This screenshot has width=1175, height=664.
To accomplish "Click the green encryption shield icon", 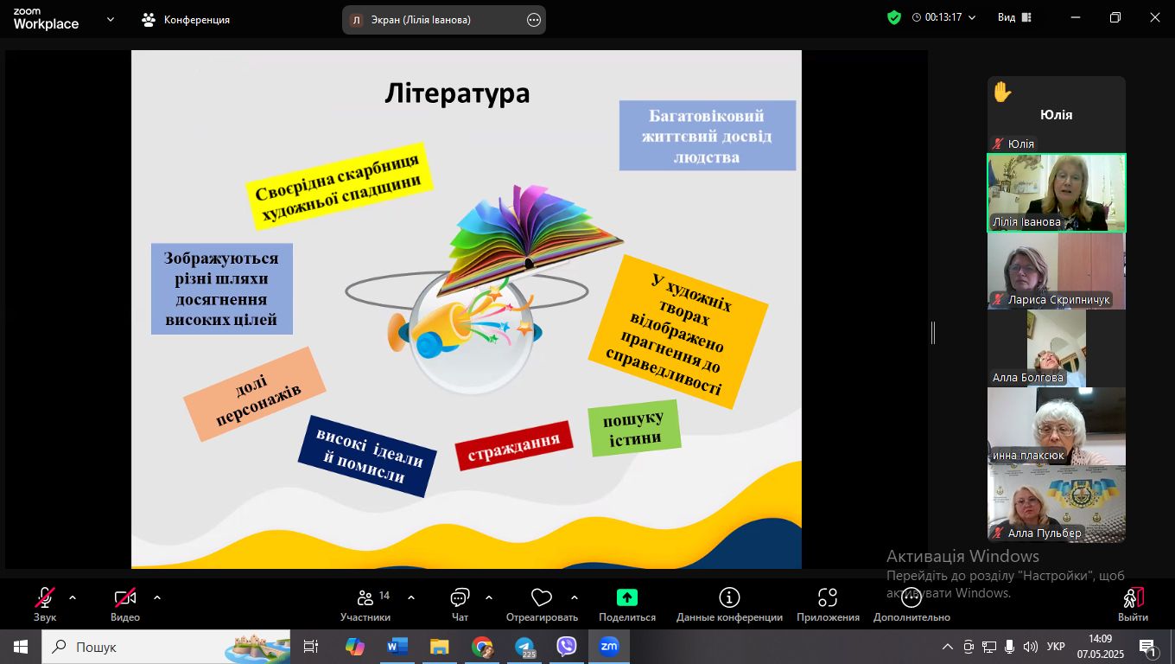I will [x=894, y=17].
